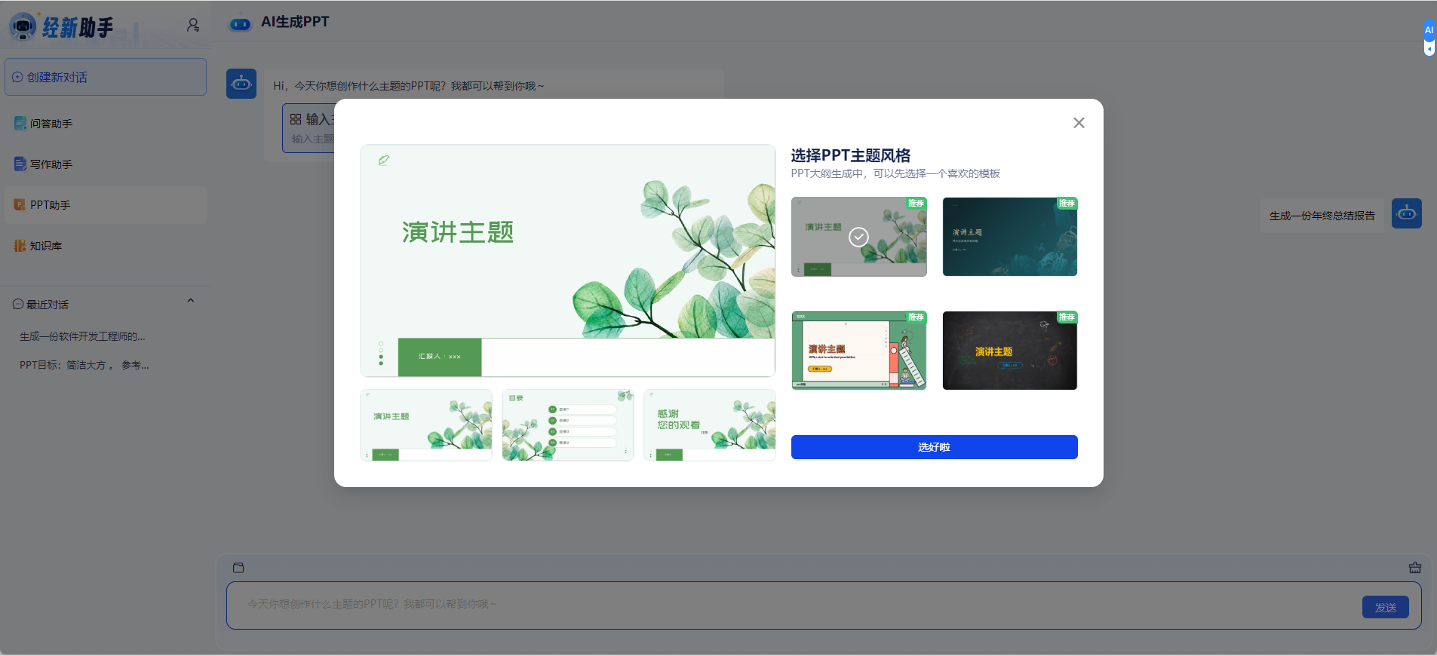
Task: Open recent chat PPT目标：简洁大方
Action: (x=84, y=365)
